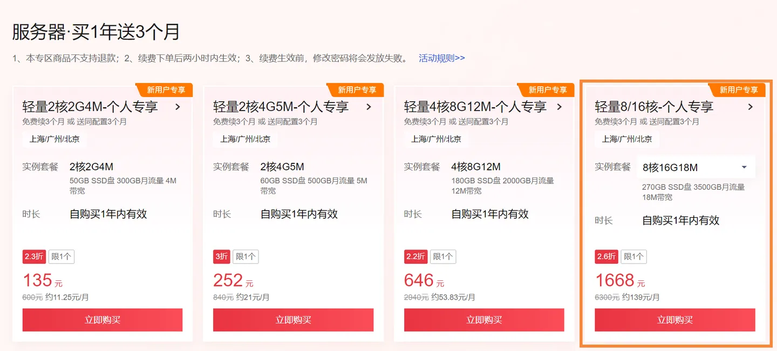Open the 8核16G18M package dropdown
This screenshot has width=777, height=351.
pos(696,167)
